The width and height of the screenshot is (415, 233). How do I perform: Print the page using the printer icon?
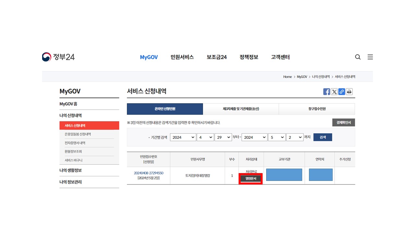coord(349,92)
